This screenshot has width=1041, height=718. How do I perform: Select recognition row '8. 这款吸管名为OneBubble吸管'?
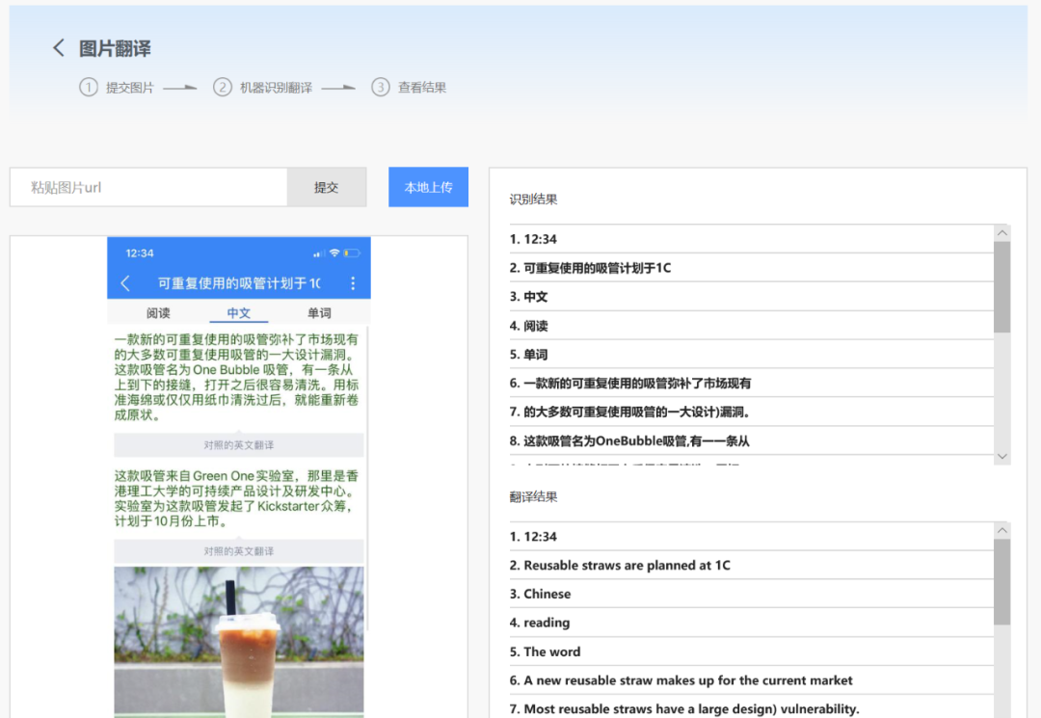pos(752,440)
